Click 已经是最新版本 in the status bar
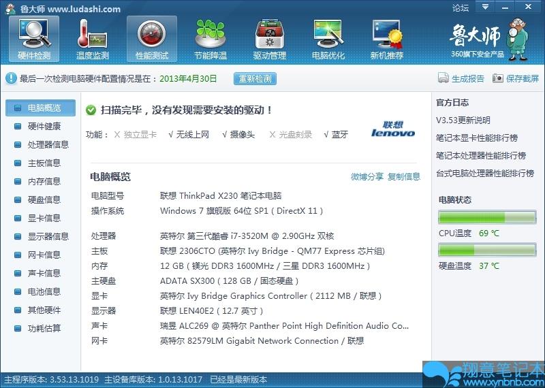545x388 pixels. [x=239, y=380]
